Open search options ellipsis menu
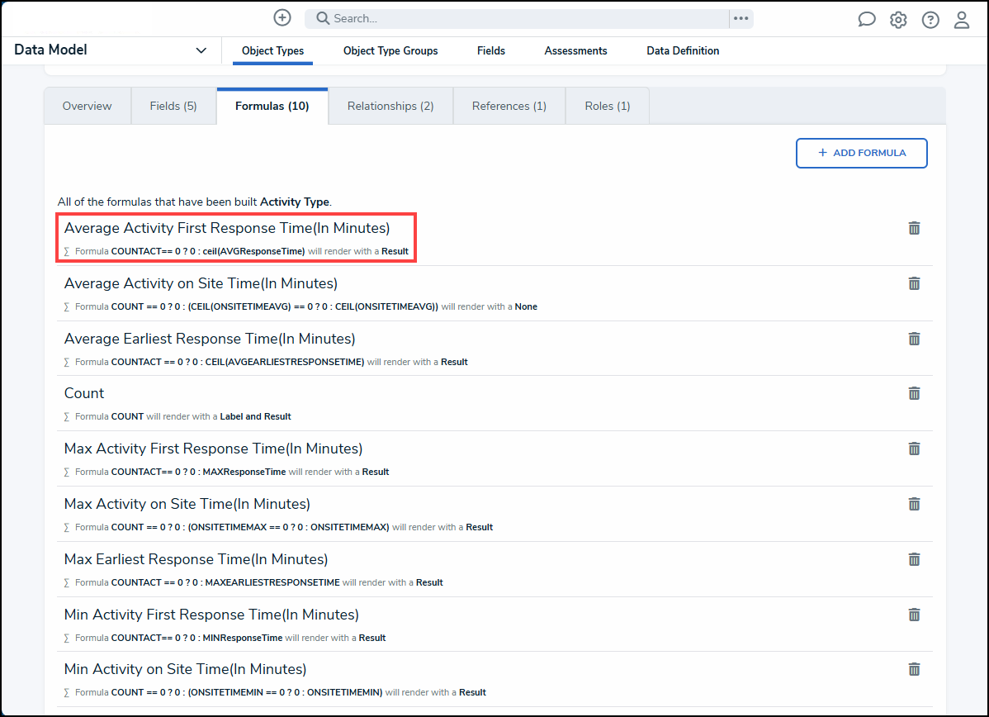989x717 pixels. pyautogui.click(x=741, y=18)
